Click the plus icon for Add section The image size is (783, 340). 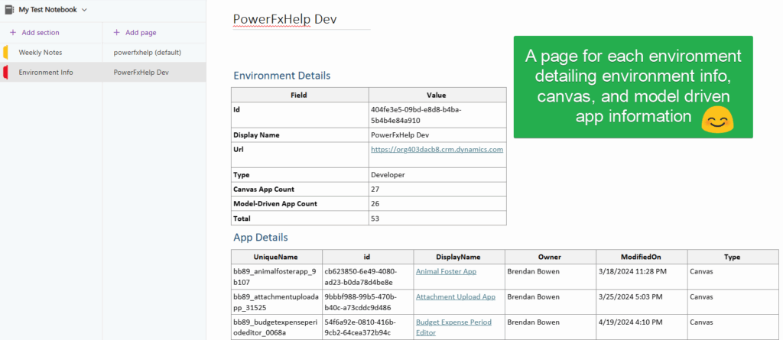(x=13, y=32)
